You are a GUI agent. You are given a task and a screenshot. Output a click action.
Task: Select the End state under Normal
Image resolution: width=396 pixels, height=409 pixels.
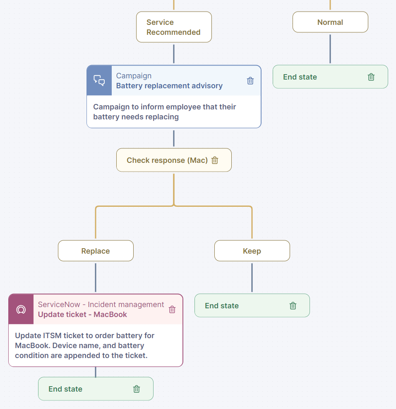tap(300, 77)
